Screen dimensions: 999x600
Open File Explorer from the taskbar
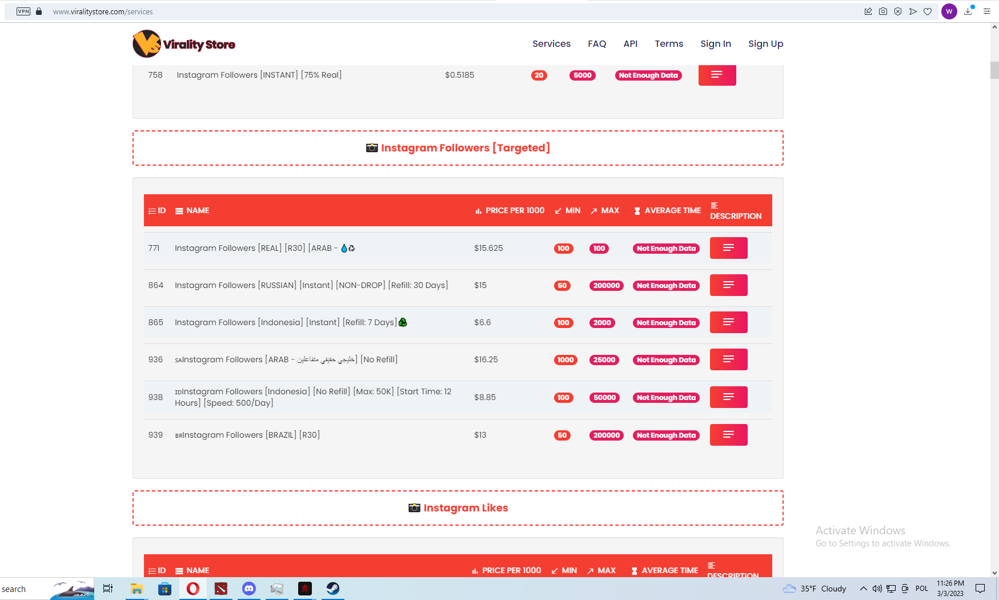[137, 589]
